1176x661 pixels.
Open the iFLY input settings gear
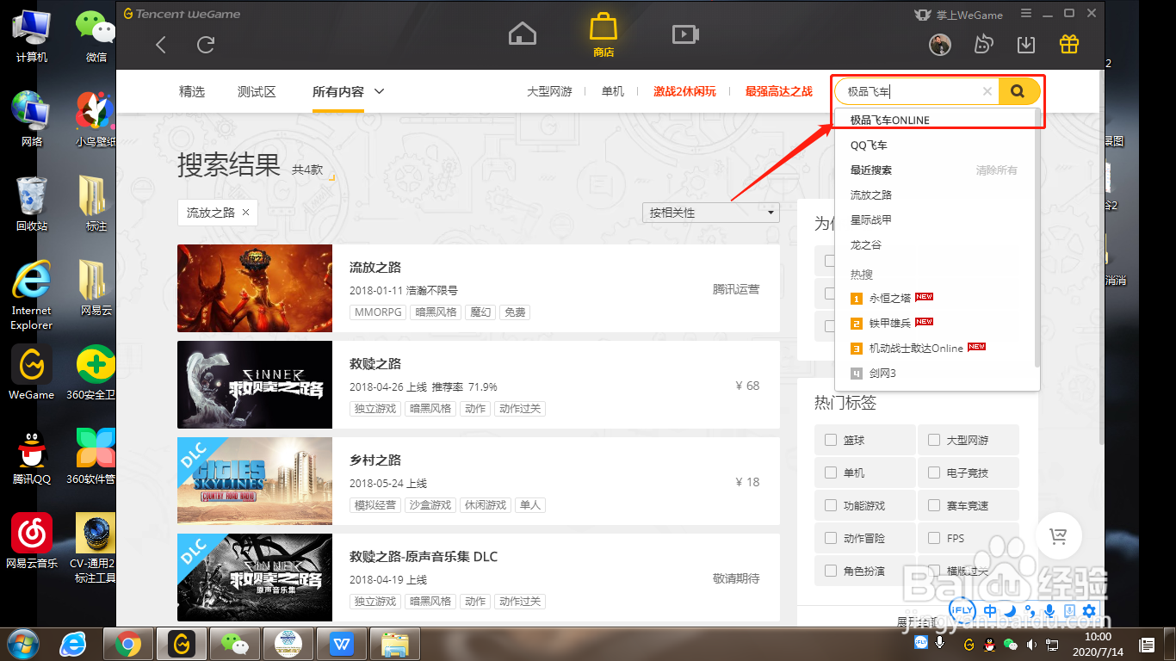(x=1089, y=611)
